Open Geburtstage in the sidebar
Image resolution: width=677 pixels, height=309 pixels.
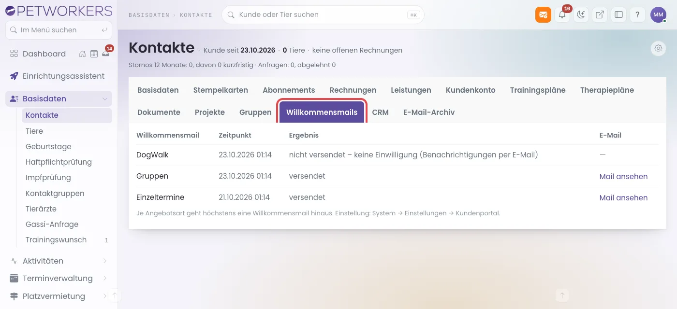(x=67, y=146)
